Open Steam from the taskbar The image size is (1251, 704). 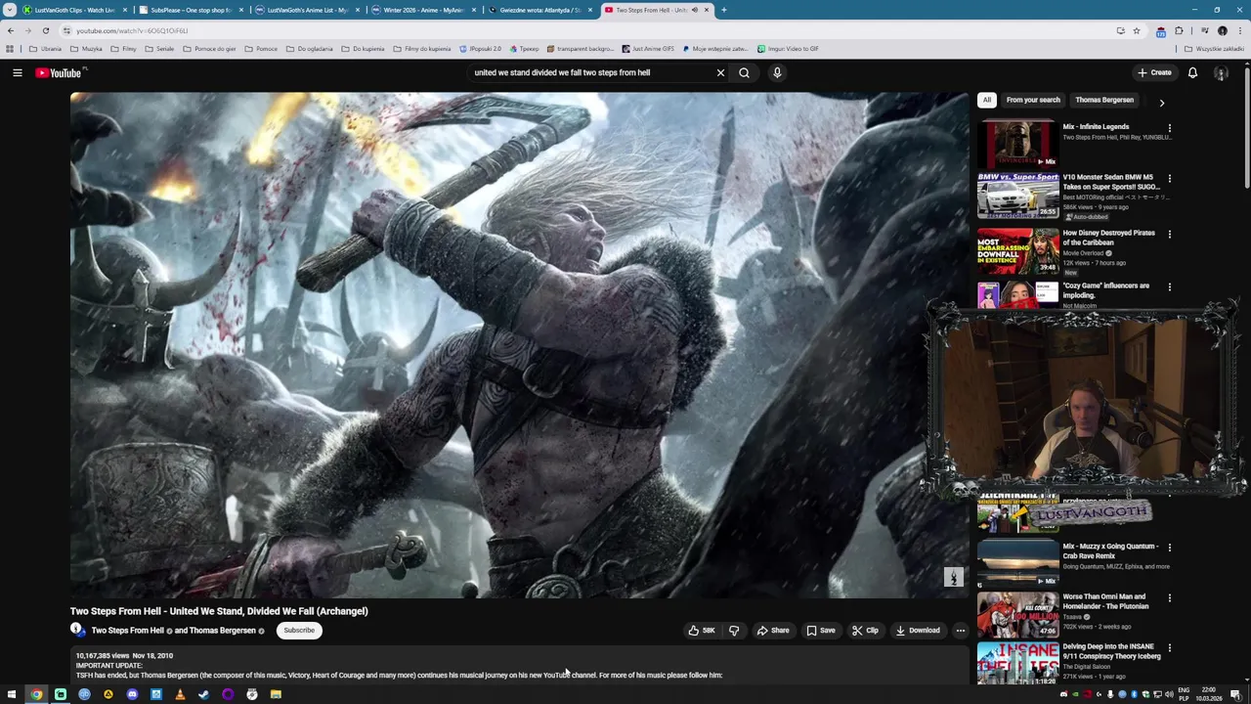[203, 694]
